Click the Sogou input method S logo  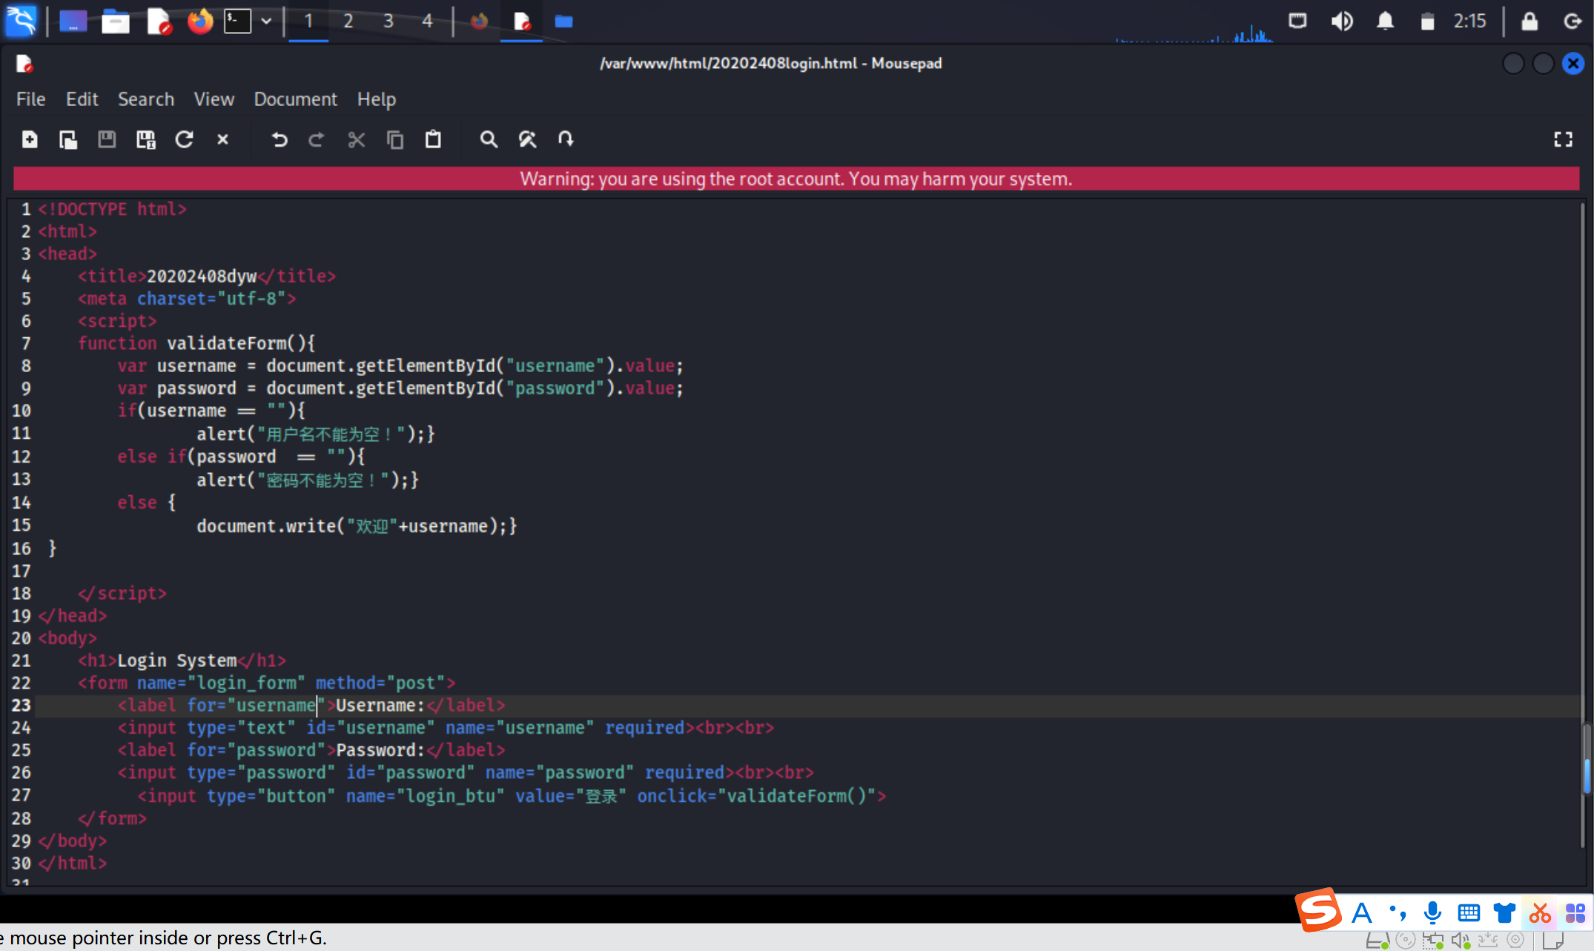pos(1320,910)
